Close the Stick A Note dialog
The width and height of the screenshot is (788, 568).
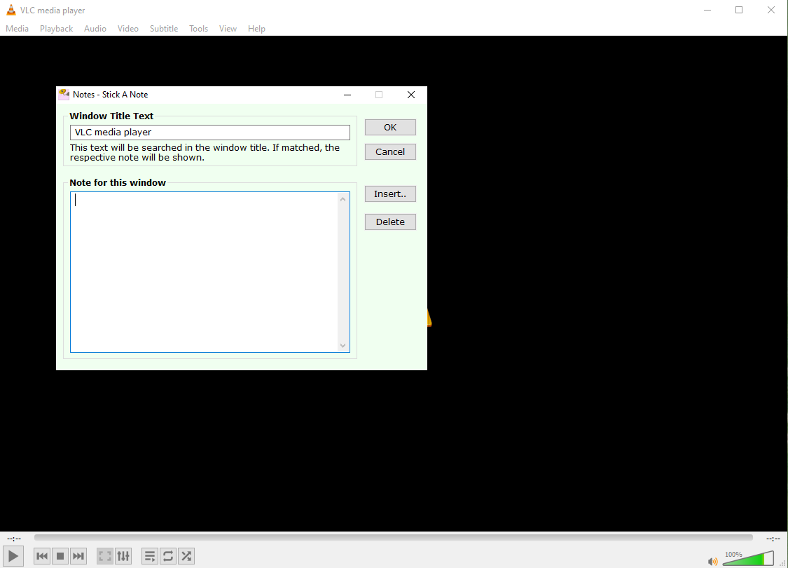pos(411,95)
